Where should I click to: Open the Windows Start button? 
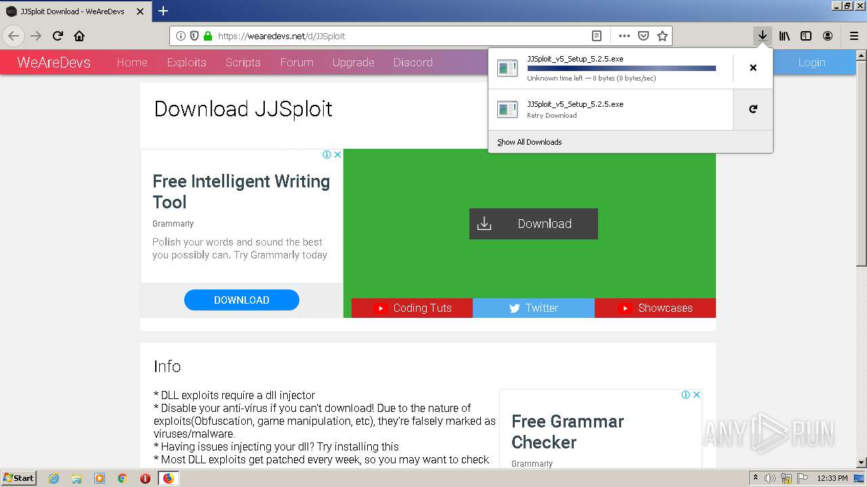[18, 478]
